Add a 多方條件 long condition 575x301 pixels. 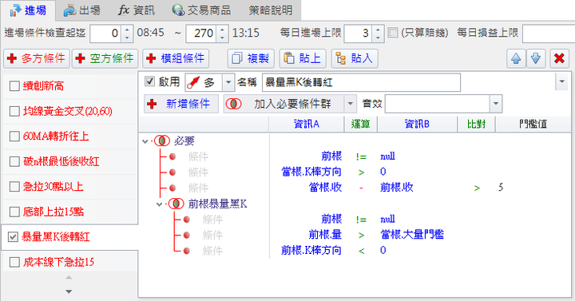click(36, 58)
